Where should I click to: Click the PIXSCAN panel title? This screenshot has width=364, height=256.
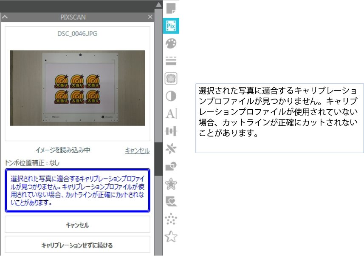pos(73,17)
